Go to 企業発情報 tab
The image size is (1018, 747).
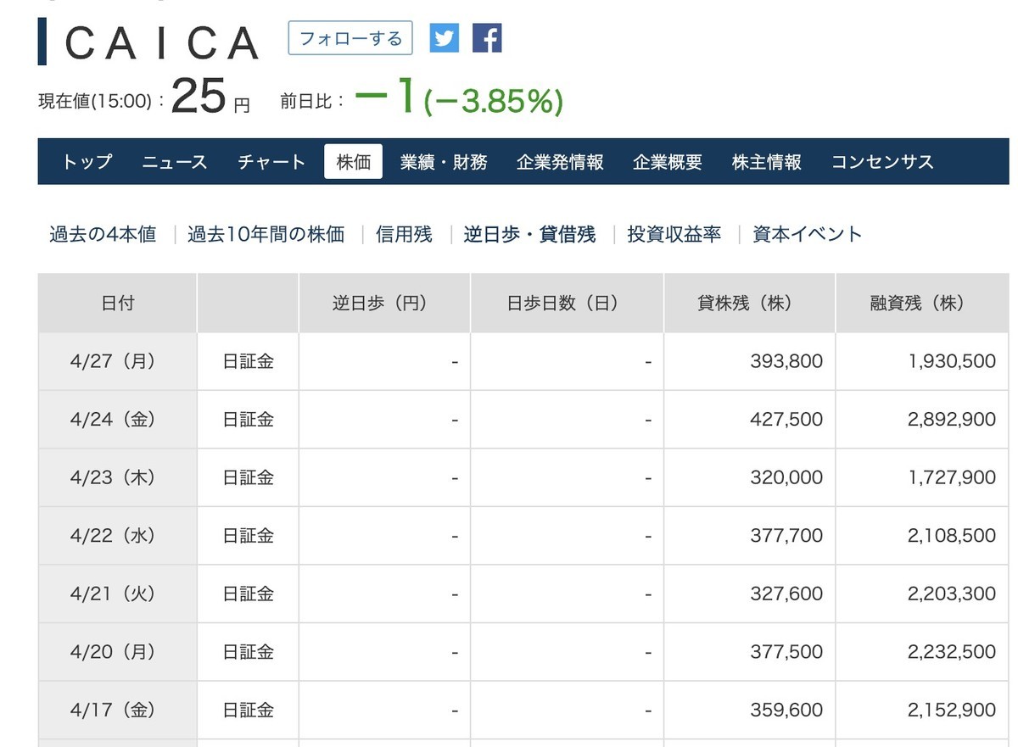coord(560,162)
